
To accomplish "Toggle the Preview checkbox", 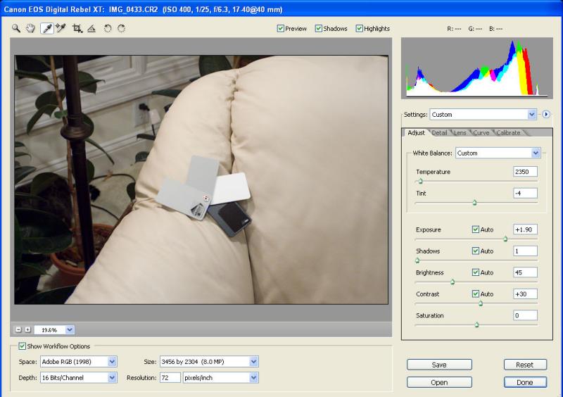I will 280,28.
